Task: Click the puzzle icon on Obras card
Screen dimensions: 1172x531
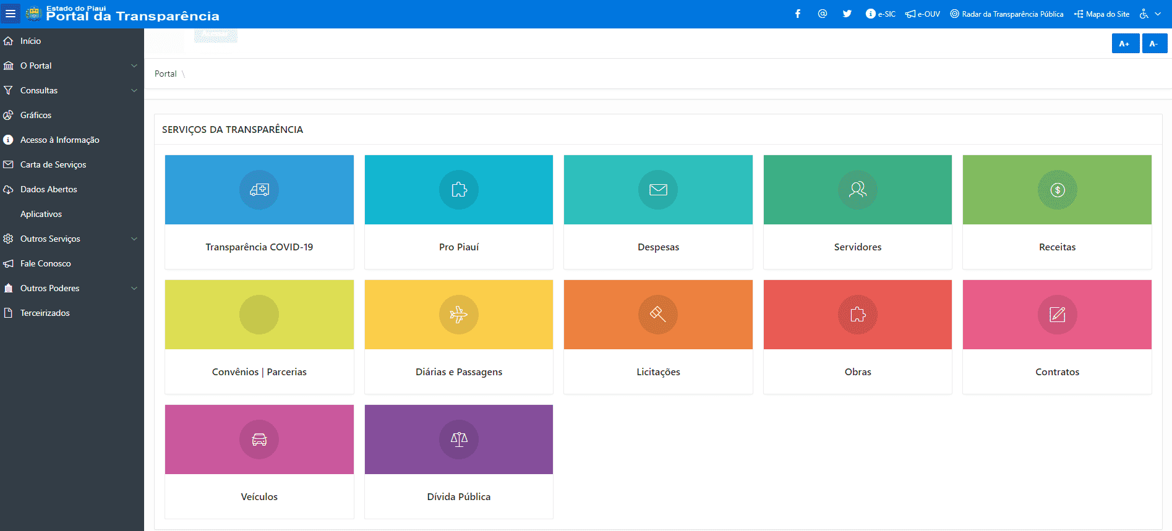Action: [858, 315]
